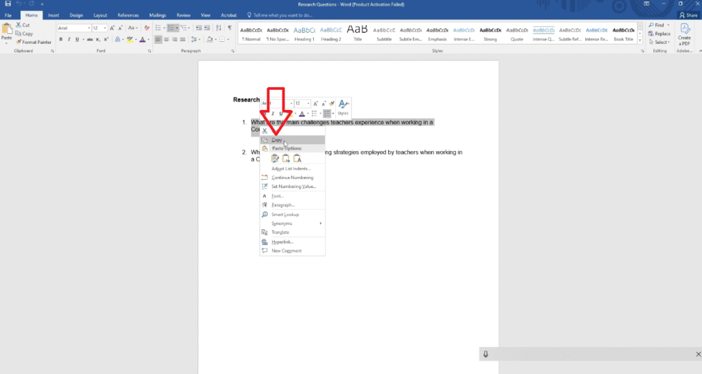Click the Share button
This screenshot has width=702, height=374.
687,14
